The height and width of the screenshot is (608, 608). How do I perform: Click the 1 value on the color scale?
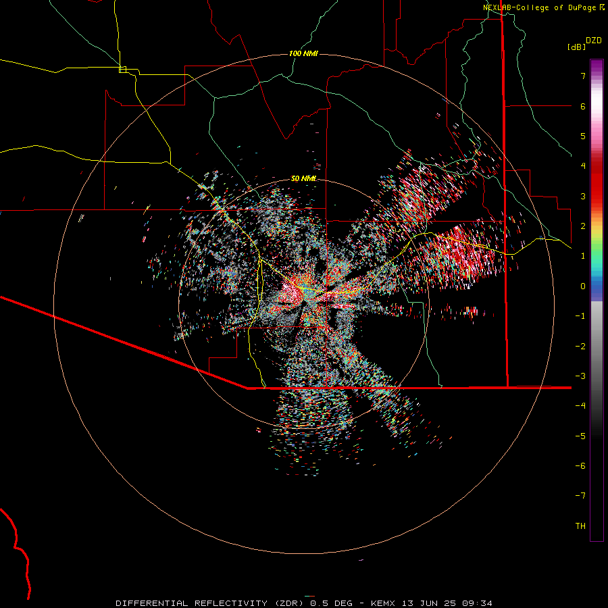coord(583,256)
